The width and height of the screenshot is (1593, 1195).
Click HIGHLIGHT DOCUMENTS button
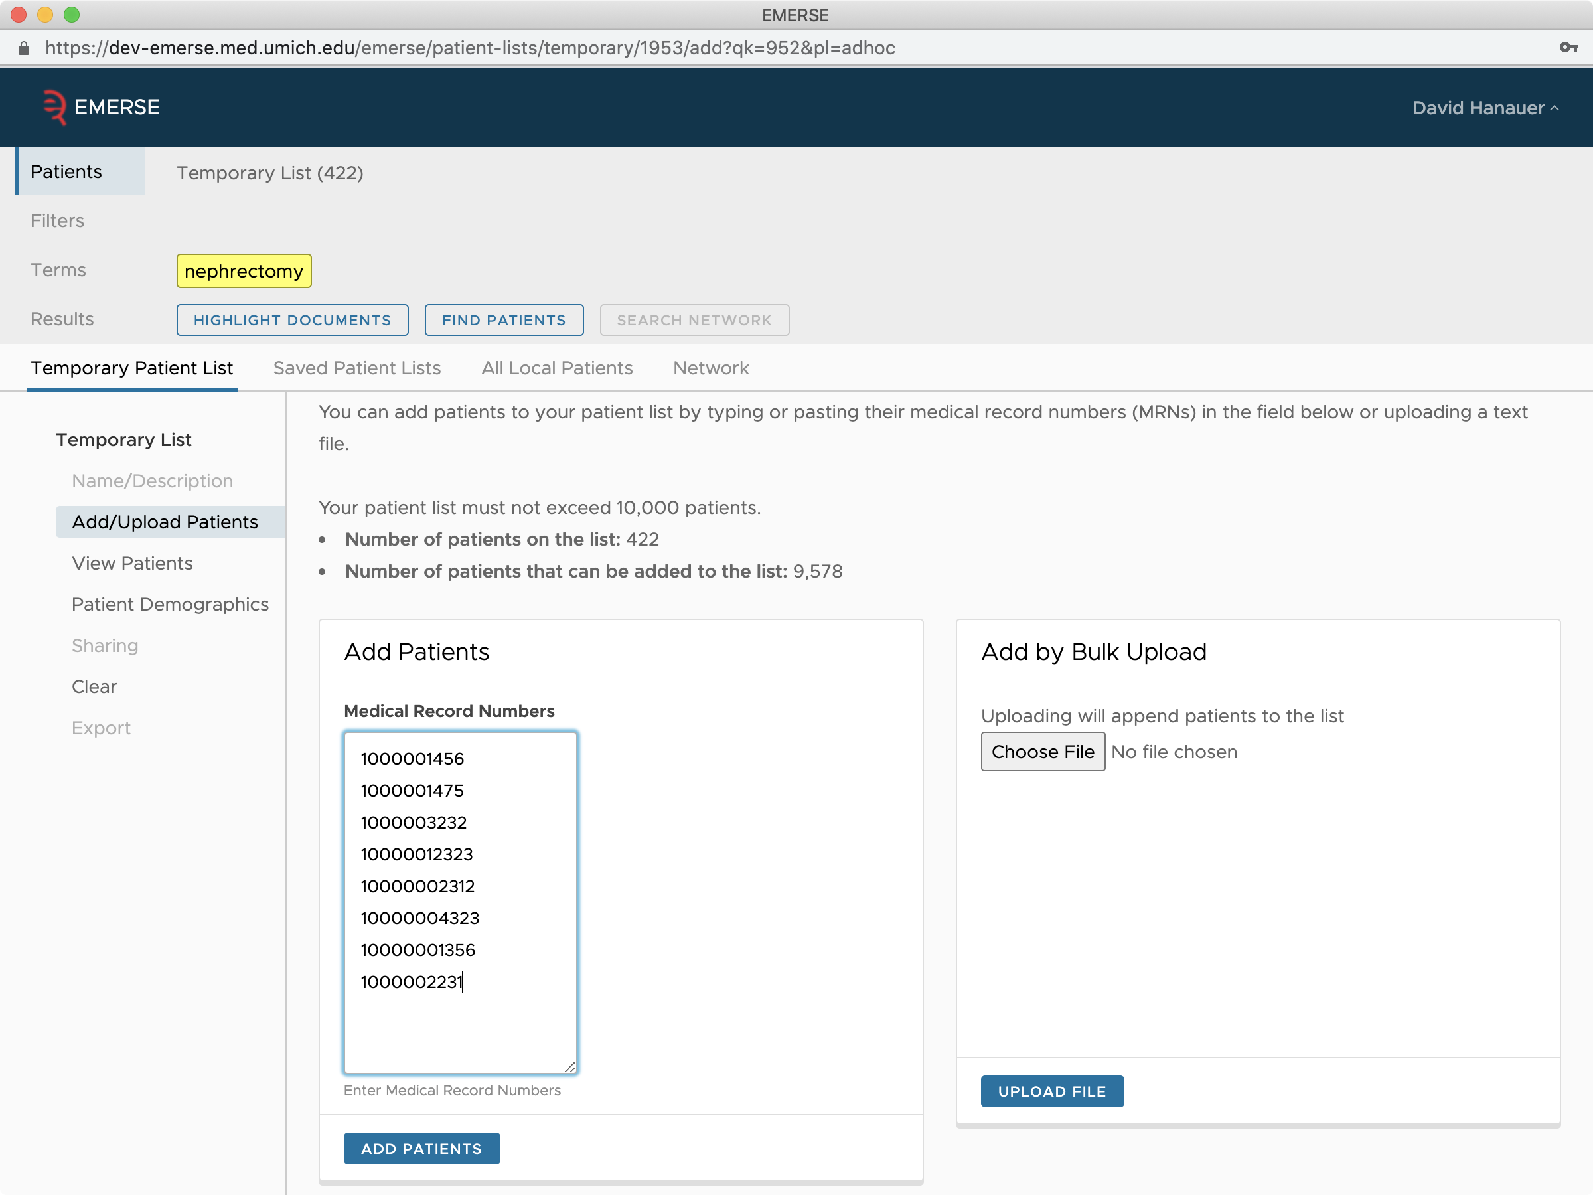pyautogui.click(x=293, y=320)
